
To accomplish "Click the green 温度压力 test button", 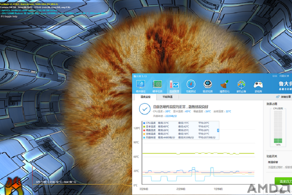I will [283, 181].
